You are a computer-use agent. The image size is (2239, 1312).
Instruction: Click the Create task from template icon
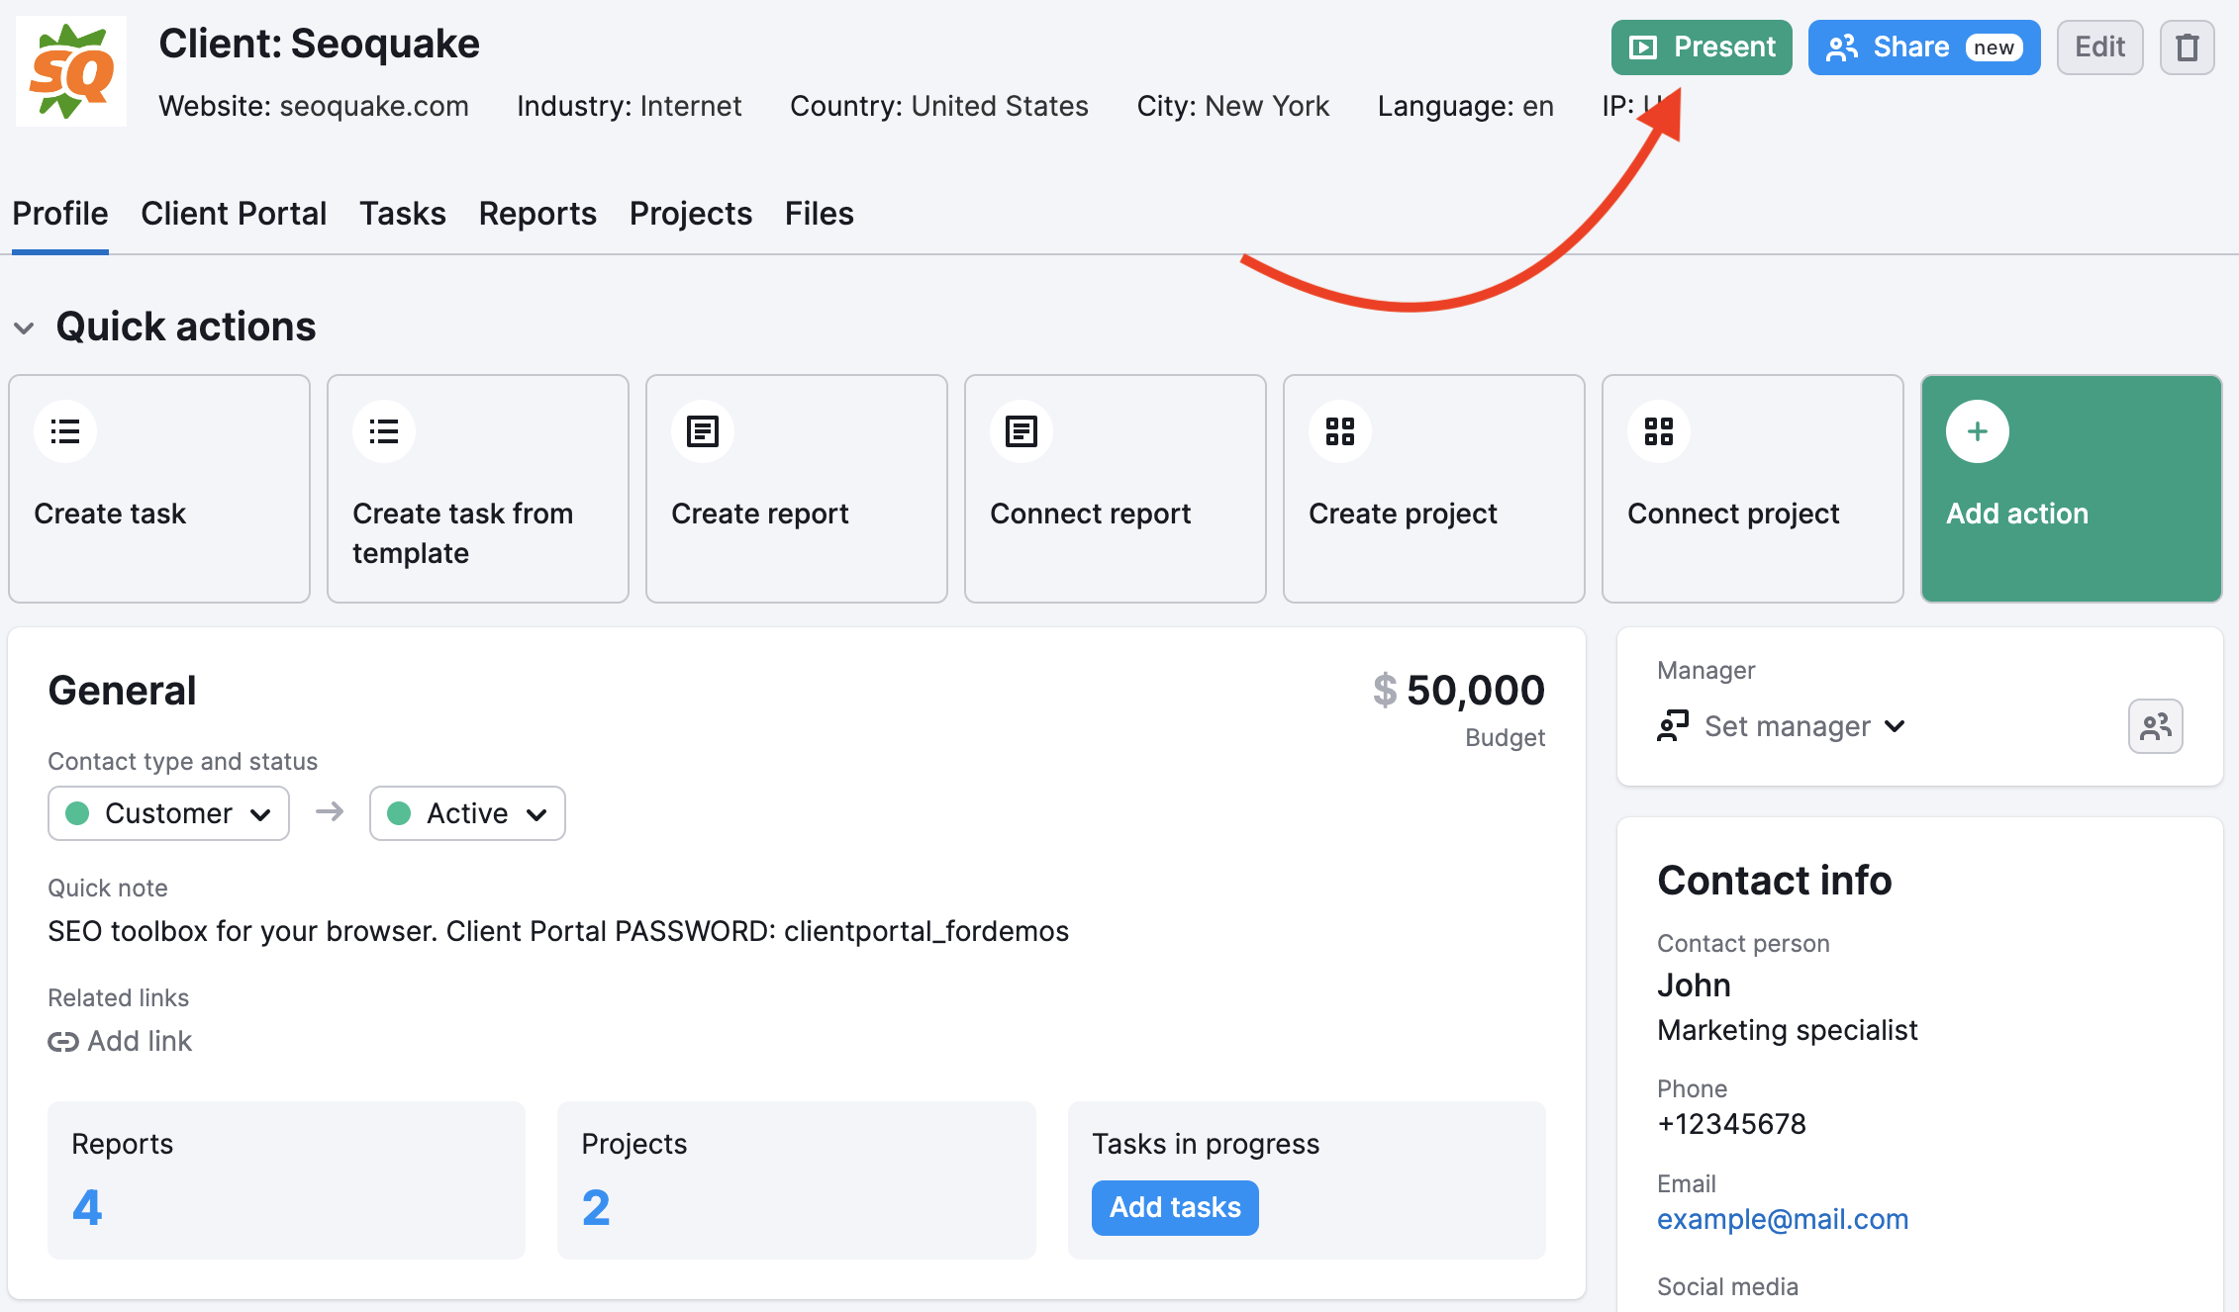(384, 431)
